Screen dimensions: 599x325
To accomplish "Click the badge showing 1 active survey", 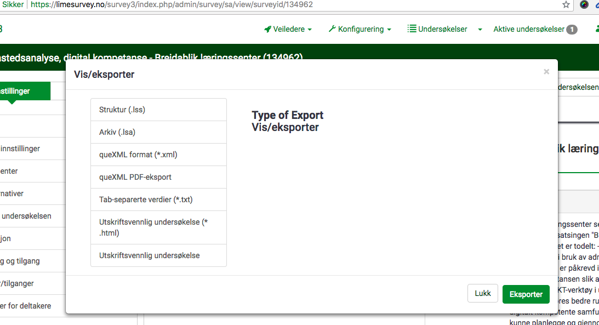I will coord(572,30).
